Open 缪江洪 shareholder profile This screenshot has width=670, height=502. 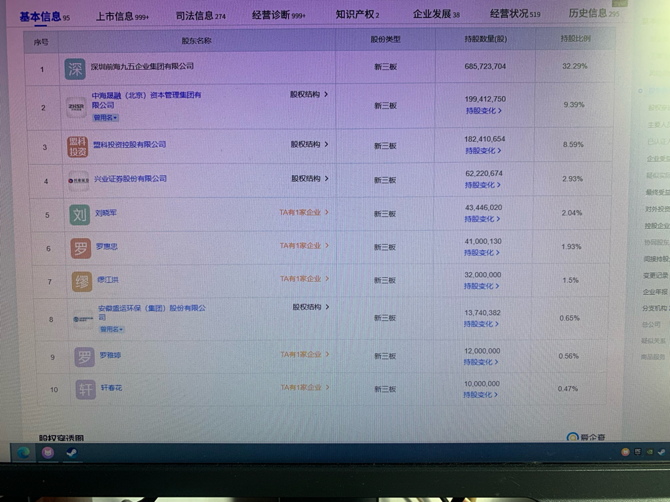click(108, 280)
